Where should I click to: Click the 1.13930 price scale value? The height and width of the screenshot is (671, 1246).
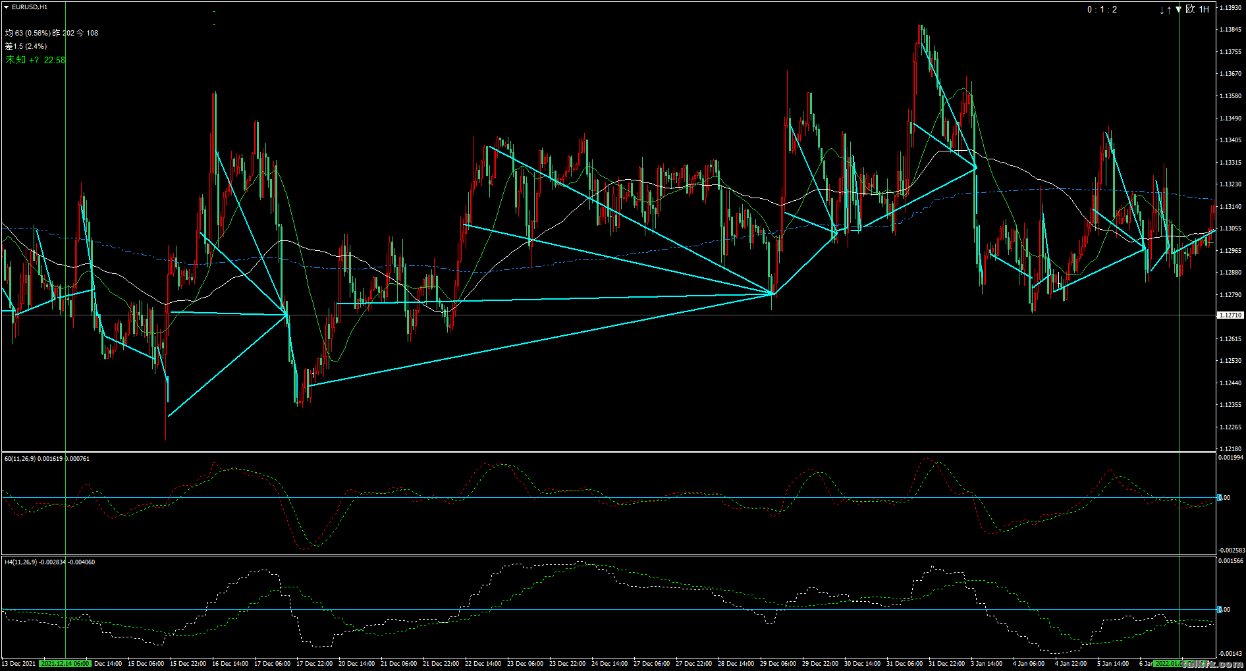(1230, 8)
